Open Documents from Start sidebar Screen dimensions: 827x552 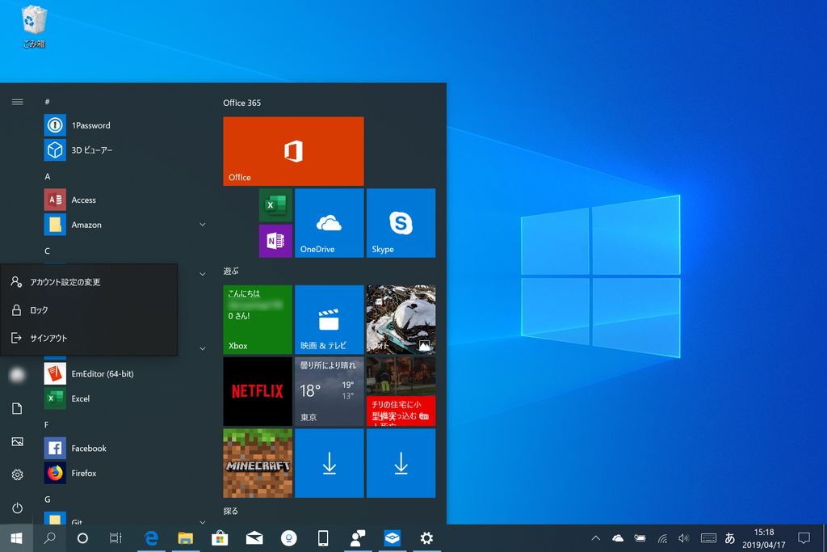click(18, 408)
